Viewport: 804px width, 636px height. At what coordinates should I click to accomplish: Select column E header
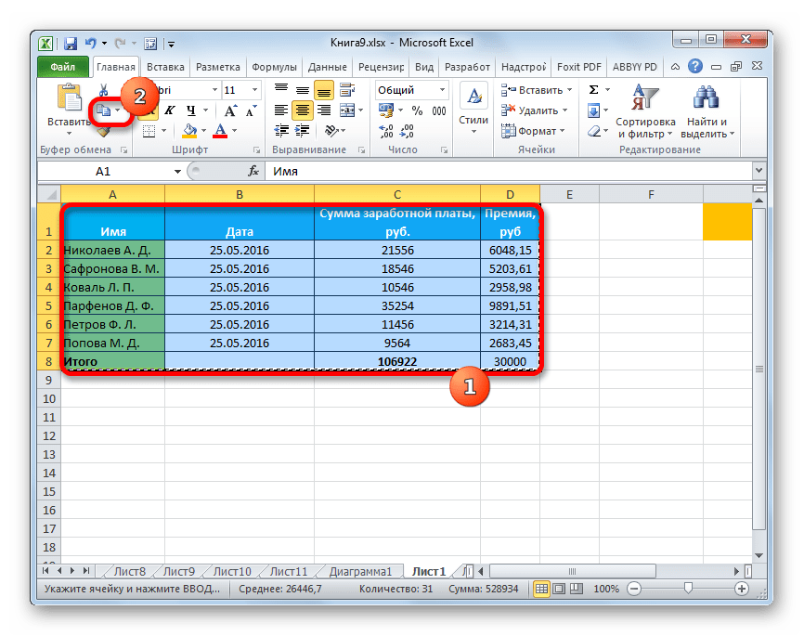click(x=569, y=194)
